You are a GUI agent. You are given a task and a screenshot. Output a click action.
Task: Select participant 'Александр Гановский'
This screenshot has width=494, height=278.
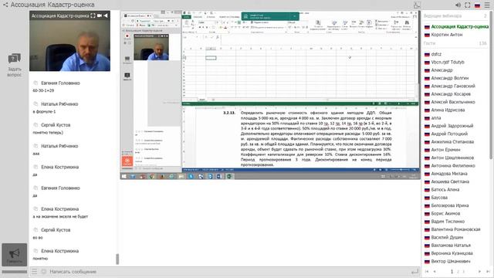click(x=449, y=86)
